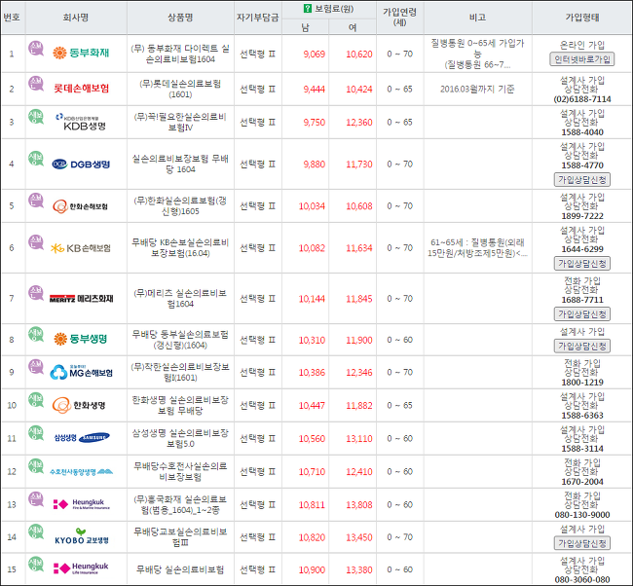
Task: Click the purple badge beside KB손해보험
Action: [36, 242]
